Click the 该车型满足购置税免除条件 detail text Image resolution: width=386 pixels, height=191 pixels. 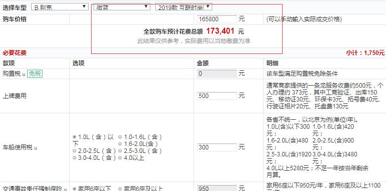pyautogui.click(x=302, y=74)
